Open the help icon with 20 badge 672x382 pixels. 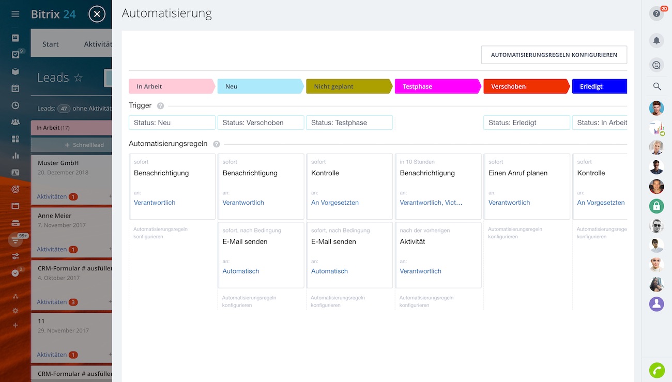tap(656, 13)
